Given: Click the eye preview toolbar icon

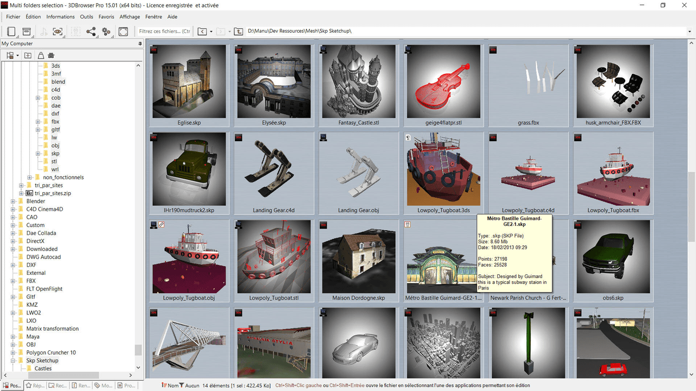Looking at the screenshot, I should tap(58, 31).
